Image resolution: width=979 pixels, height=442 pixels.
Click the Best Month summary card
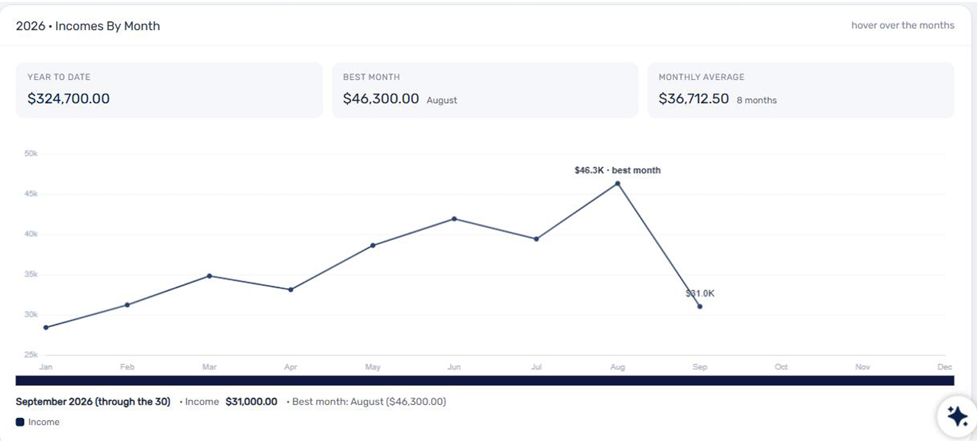(485, 90)
